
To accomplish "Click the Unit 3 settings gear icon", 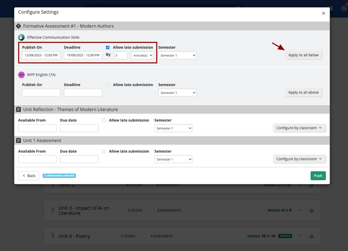I will (x=311, y=211).
